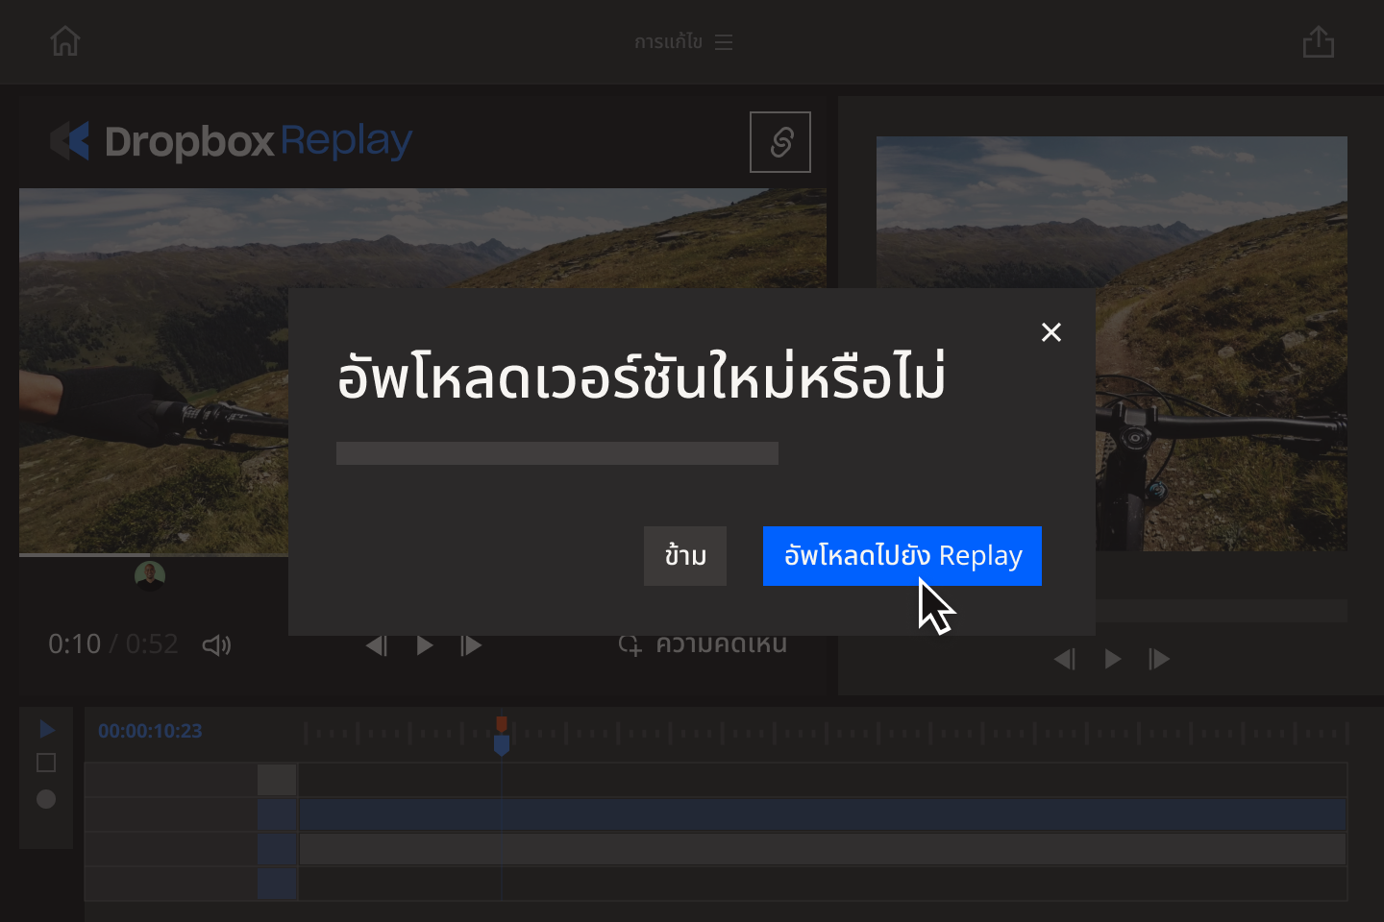Click the timecode 00:00:10:23
Image resolution: width=1384 pixels, height=922 pixels.
coord(150,731)
